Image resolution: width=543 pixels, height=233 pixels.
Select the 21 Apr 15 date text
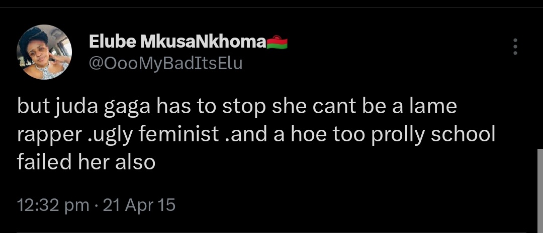coord(139,205)
